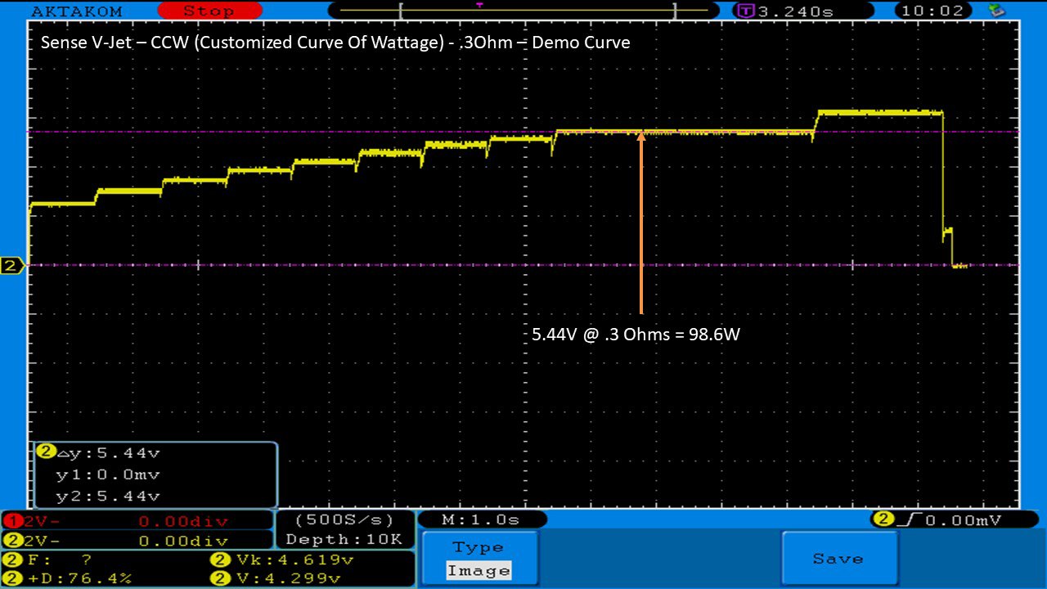
Task: Click the trigger position marker on memory bar
Action: coord(479,5)
